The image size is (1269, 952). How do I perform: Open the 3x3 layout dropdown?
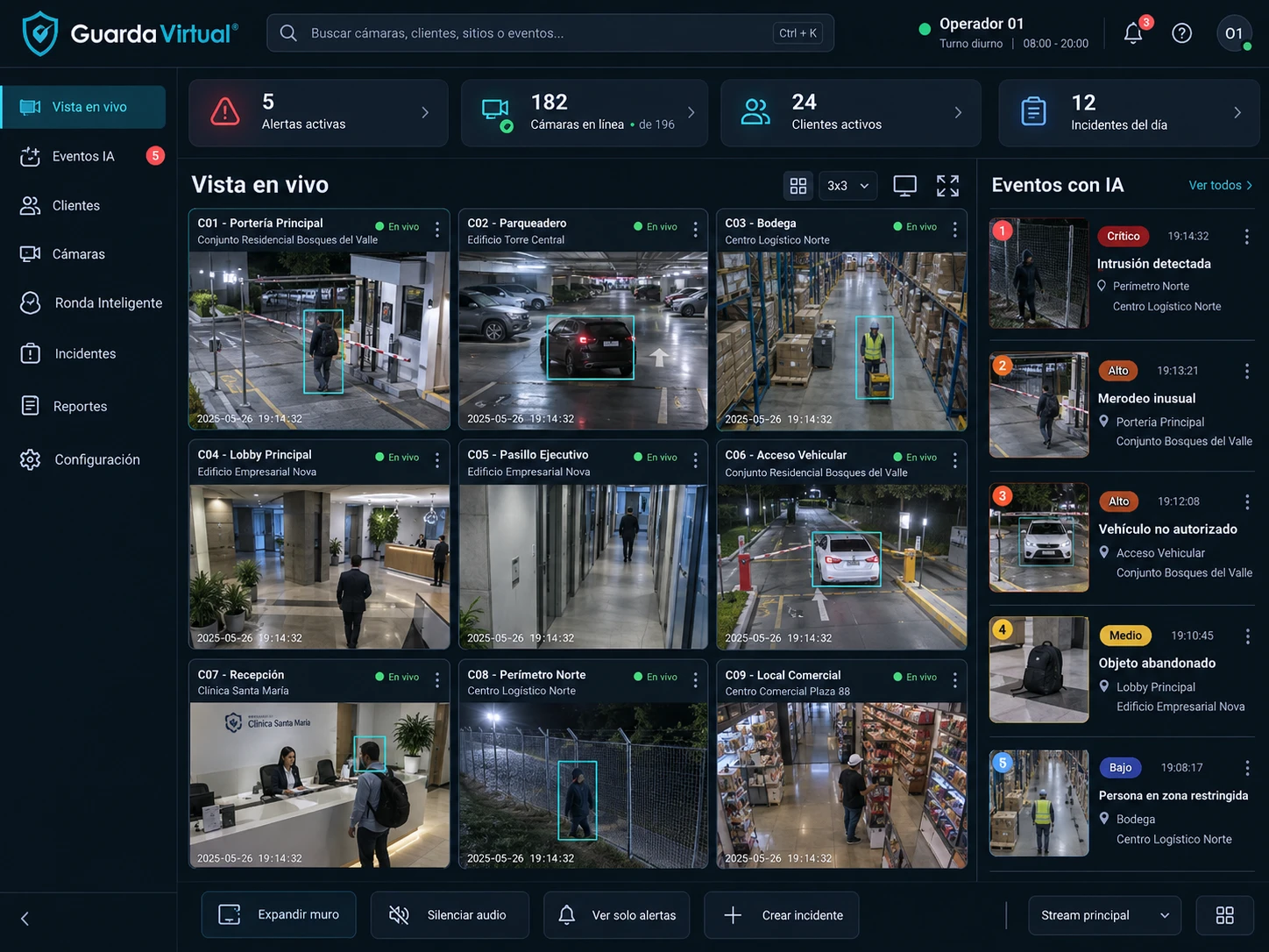[847, 186]
